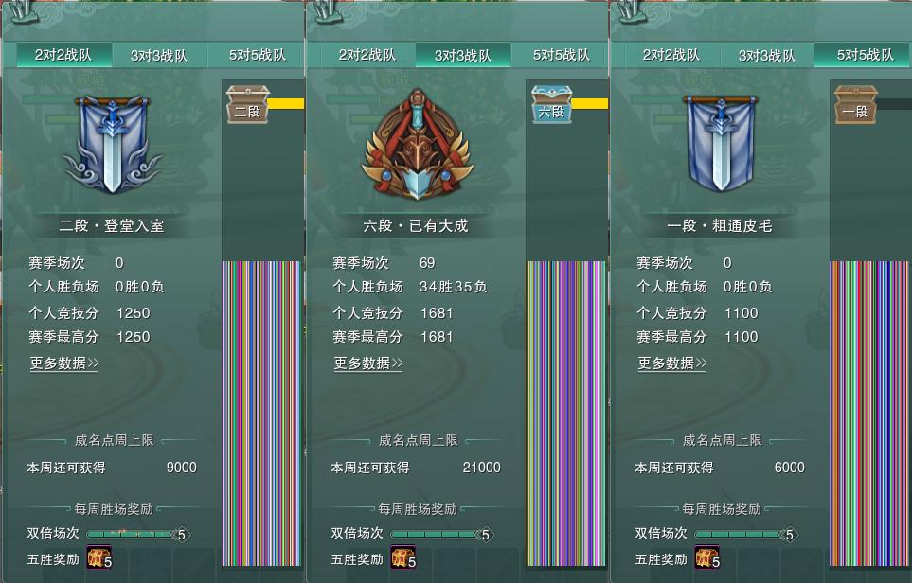Click 五胜奖励 reward icon in right panel
This screenshot has width=912, height=583.
[707, 557]
